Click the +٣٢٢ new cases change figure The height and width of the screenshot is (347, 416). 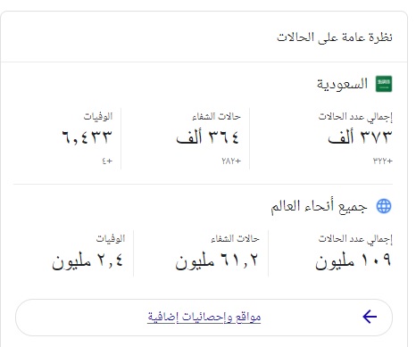click(x=383, y=161)
